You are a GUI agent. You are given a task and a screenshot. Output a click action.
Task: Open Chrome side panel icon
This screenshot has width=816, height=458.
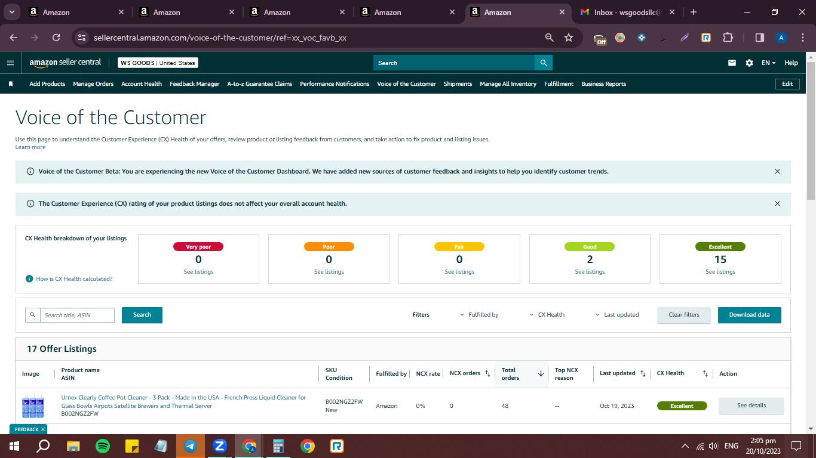click(x=760, y=38)
